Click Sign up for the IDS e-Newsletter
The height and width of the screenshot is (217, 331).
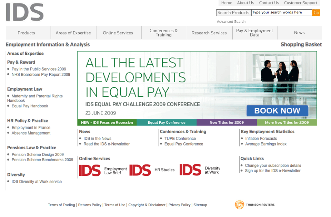click(x=273, y=171)
